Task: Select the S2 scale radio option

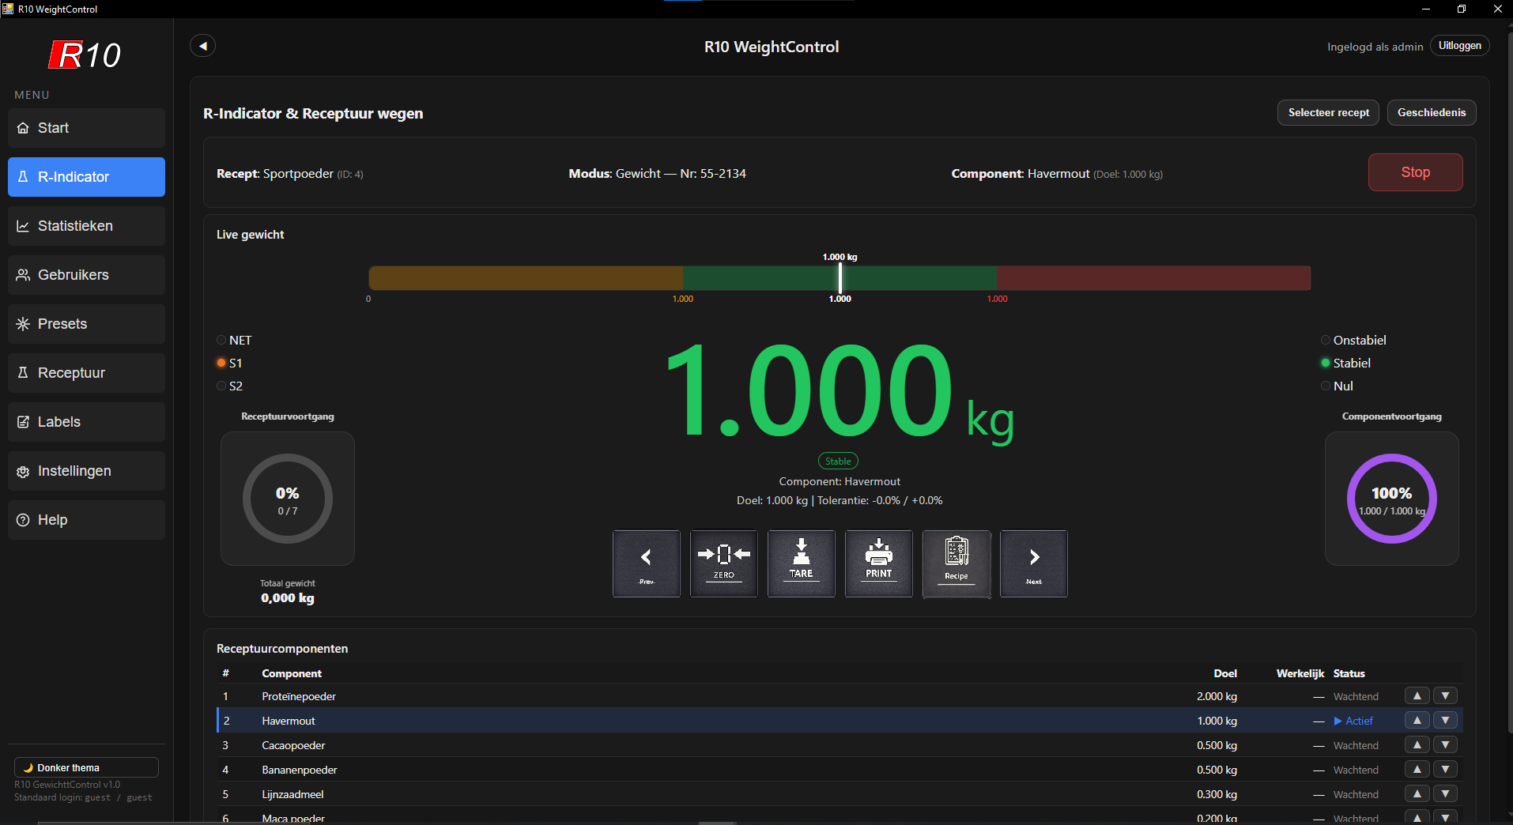Action: tap(221, 386)
